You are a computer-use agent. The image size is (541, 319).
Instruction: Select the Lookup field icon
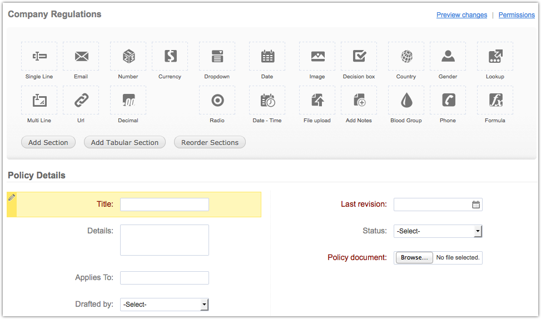tap(495, 56)
